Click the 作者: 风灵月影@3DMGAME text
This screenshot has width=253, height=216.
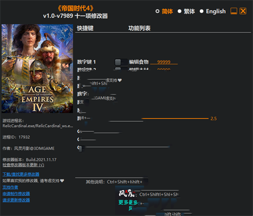click(28, 148)
